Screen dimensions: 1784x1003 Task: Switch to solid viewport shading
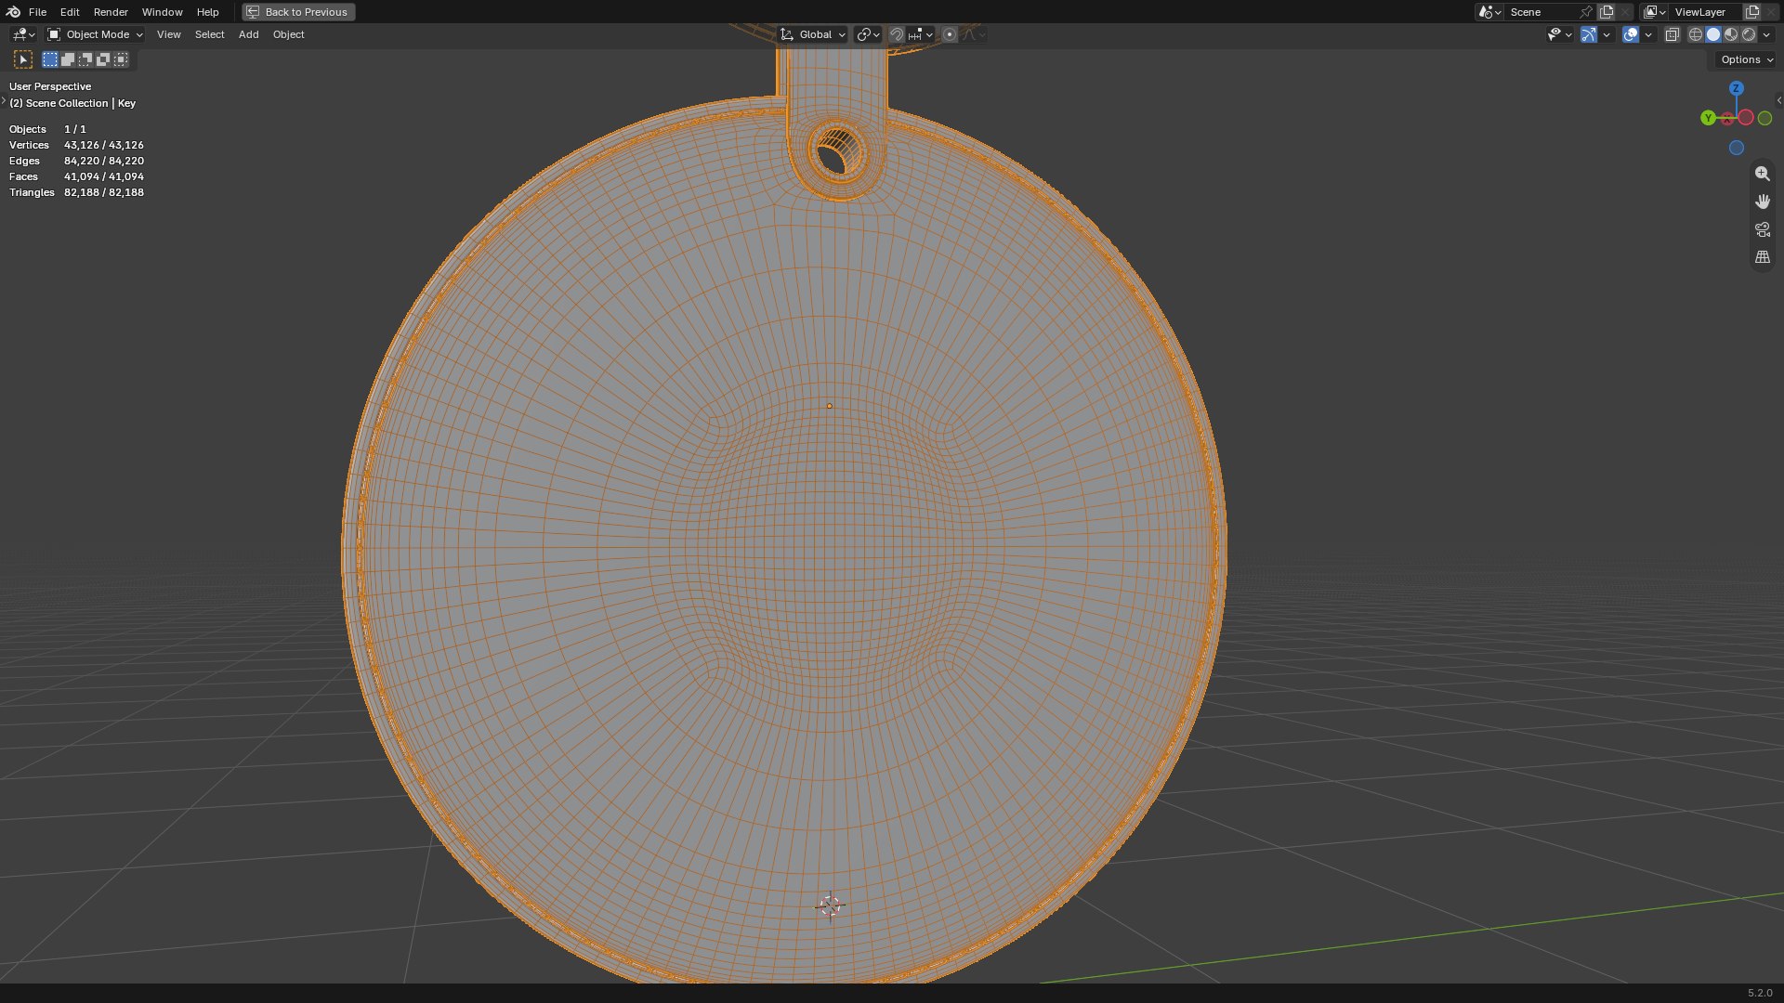[1713, 34]
